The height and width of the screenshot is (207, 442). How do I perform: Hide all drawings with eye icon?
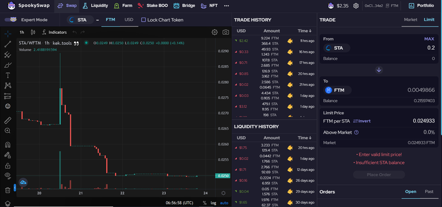(x=8, y=176)
